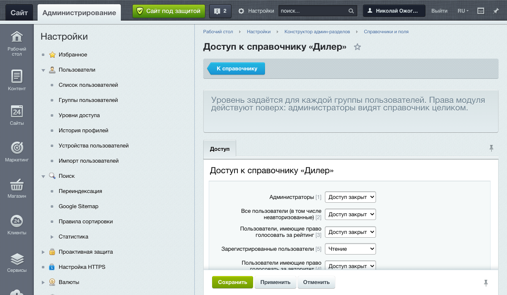Viewport: 507px width, 295px height.
Task: Pin the bottom button bar
Action: (x=486, y=282)
